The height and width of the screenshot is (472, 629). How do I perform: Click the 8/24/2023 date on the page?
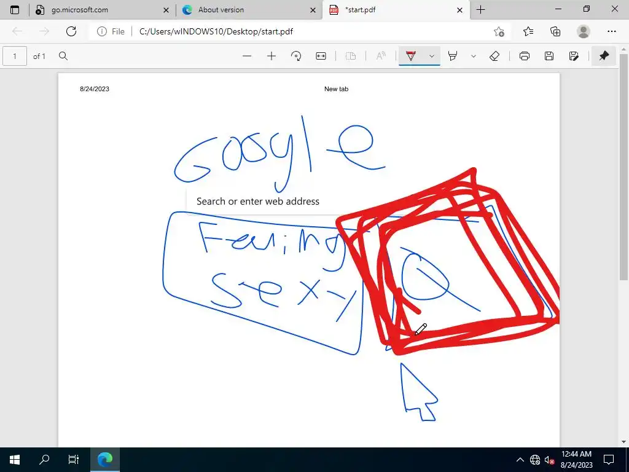click(x=95, y=89)
